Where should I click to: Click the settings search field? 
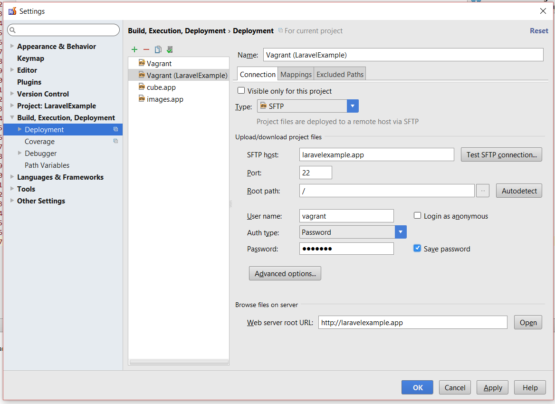pyautogui.click(x=64, y=30)
